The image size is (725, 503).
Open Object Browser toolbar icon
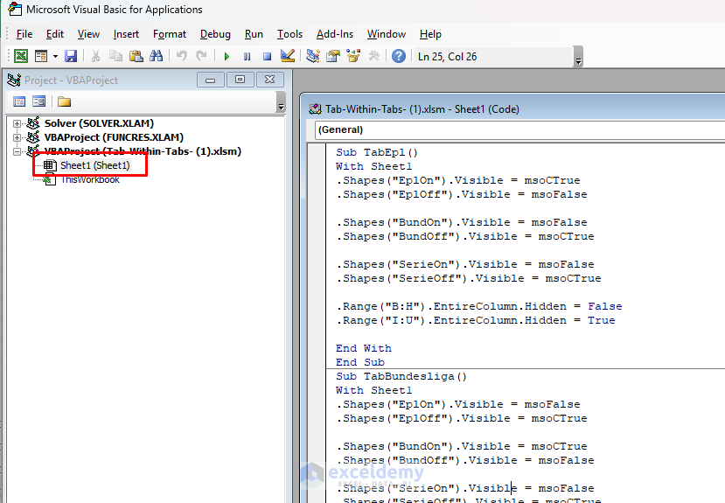[353, 56]
